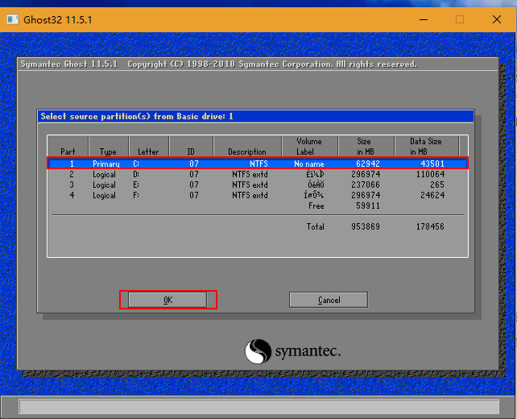Image resolution: width=517 pixels, height=419 pixels.
Task: Minimize the Ghost32 window
Action: tap(424, 19)
